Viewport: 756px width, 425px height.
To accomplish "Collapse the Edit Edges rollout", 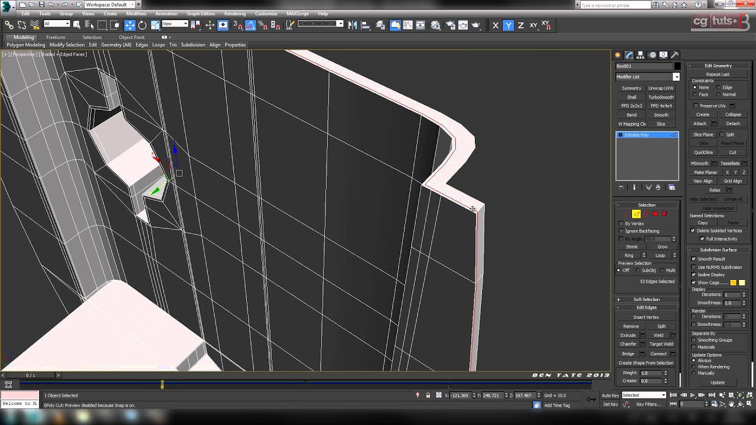I will (x=647, y=308).
